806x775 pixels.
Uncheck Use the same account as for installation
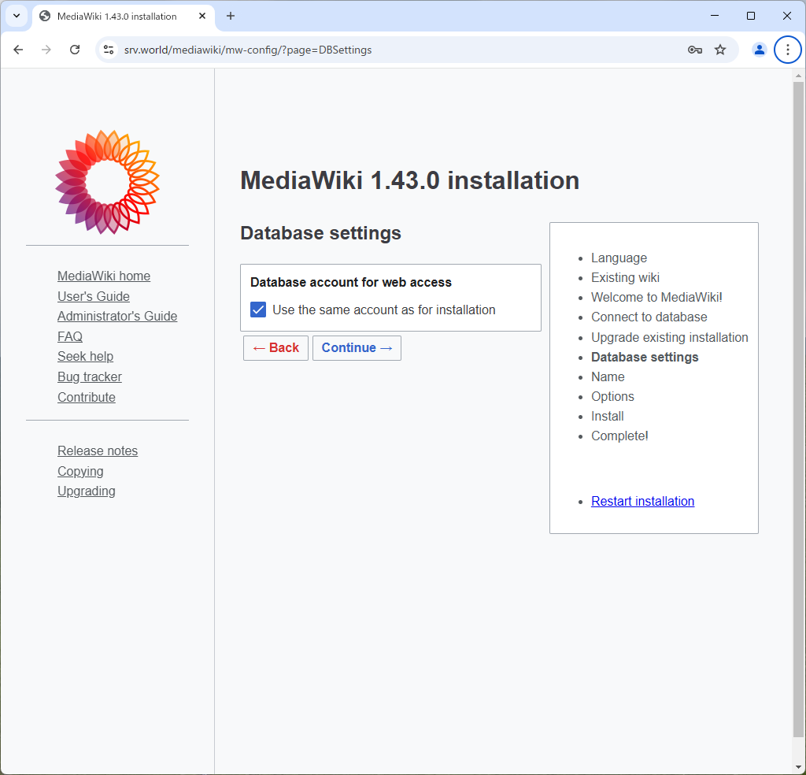(x=258, y=310)
